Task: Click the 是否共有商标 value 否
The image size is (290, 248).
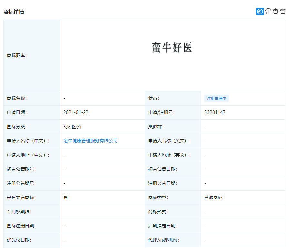Action: [x=65, y=197]
